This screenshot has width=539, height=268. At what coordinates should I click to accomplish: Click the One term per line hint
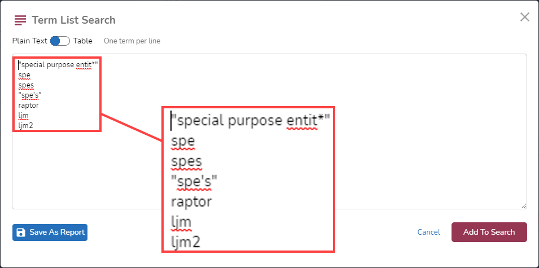pyautogui.click(x=132, y=41)
